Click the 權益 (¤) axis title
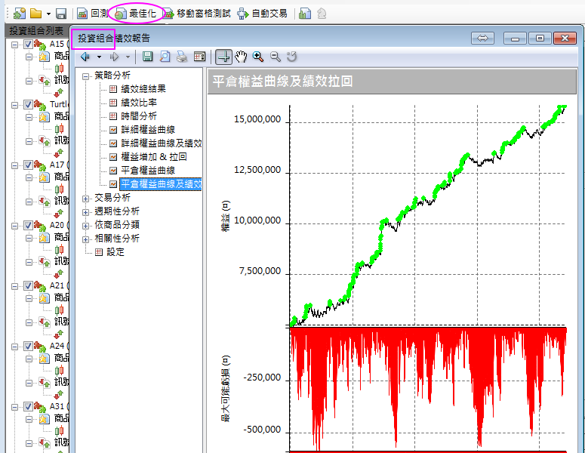The width and height of the screenshot is (585, 453). coord(226,216)
